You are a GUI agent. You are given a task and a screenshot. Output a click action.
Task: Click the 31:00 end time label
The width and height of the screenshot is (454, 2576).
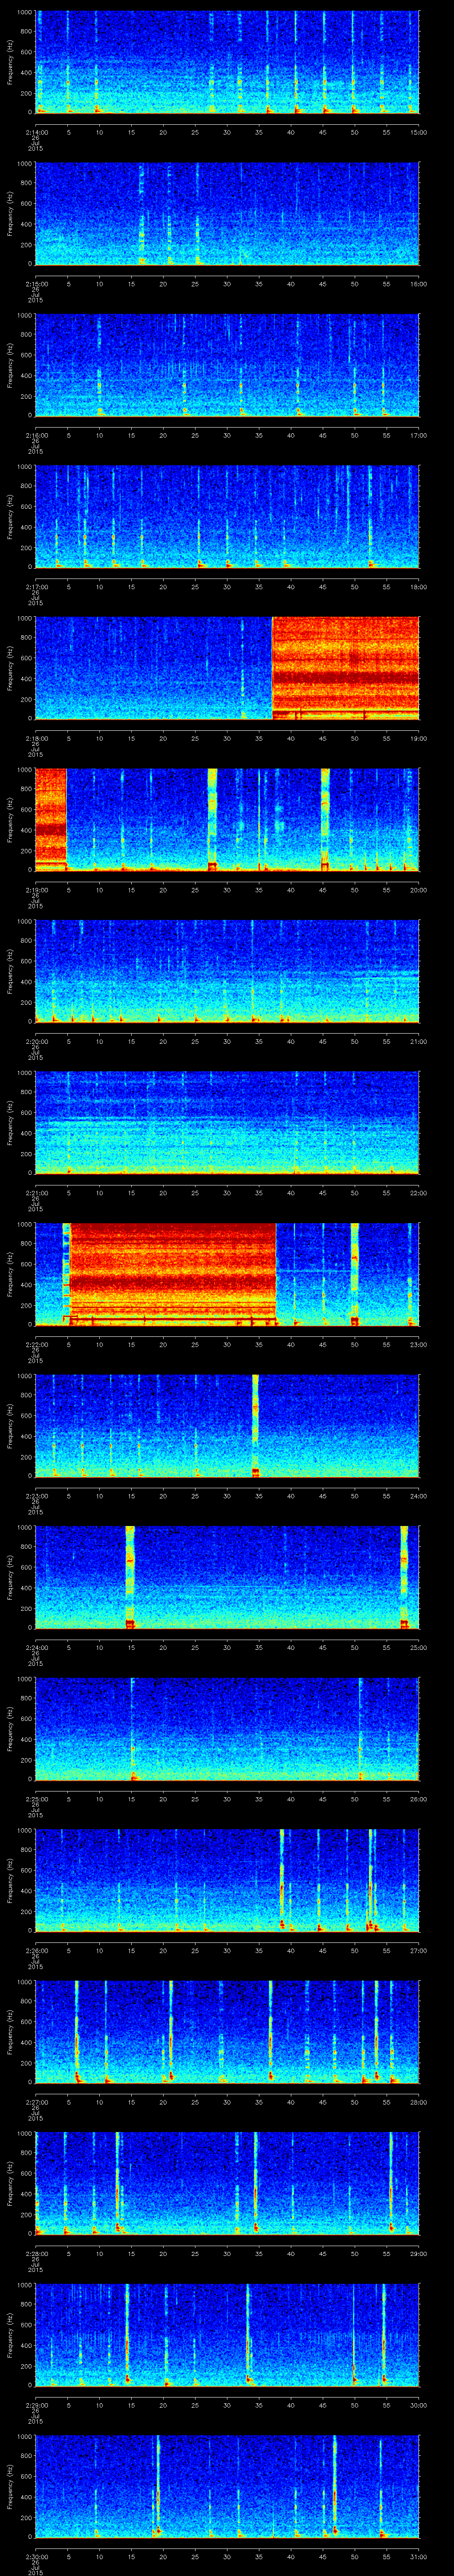(x=419, y=2556)
